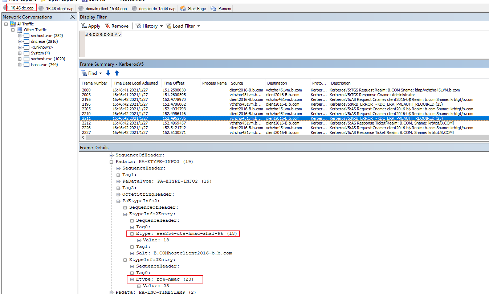Select the Value: 23 detail line
This screenshot has height=294, width=489.
click(156, 286)
